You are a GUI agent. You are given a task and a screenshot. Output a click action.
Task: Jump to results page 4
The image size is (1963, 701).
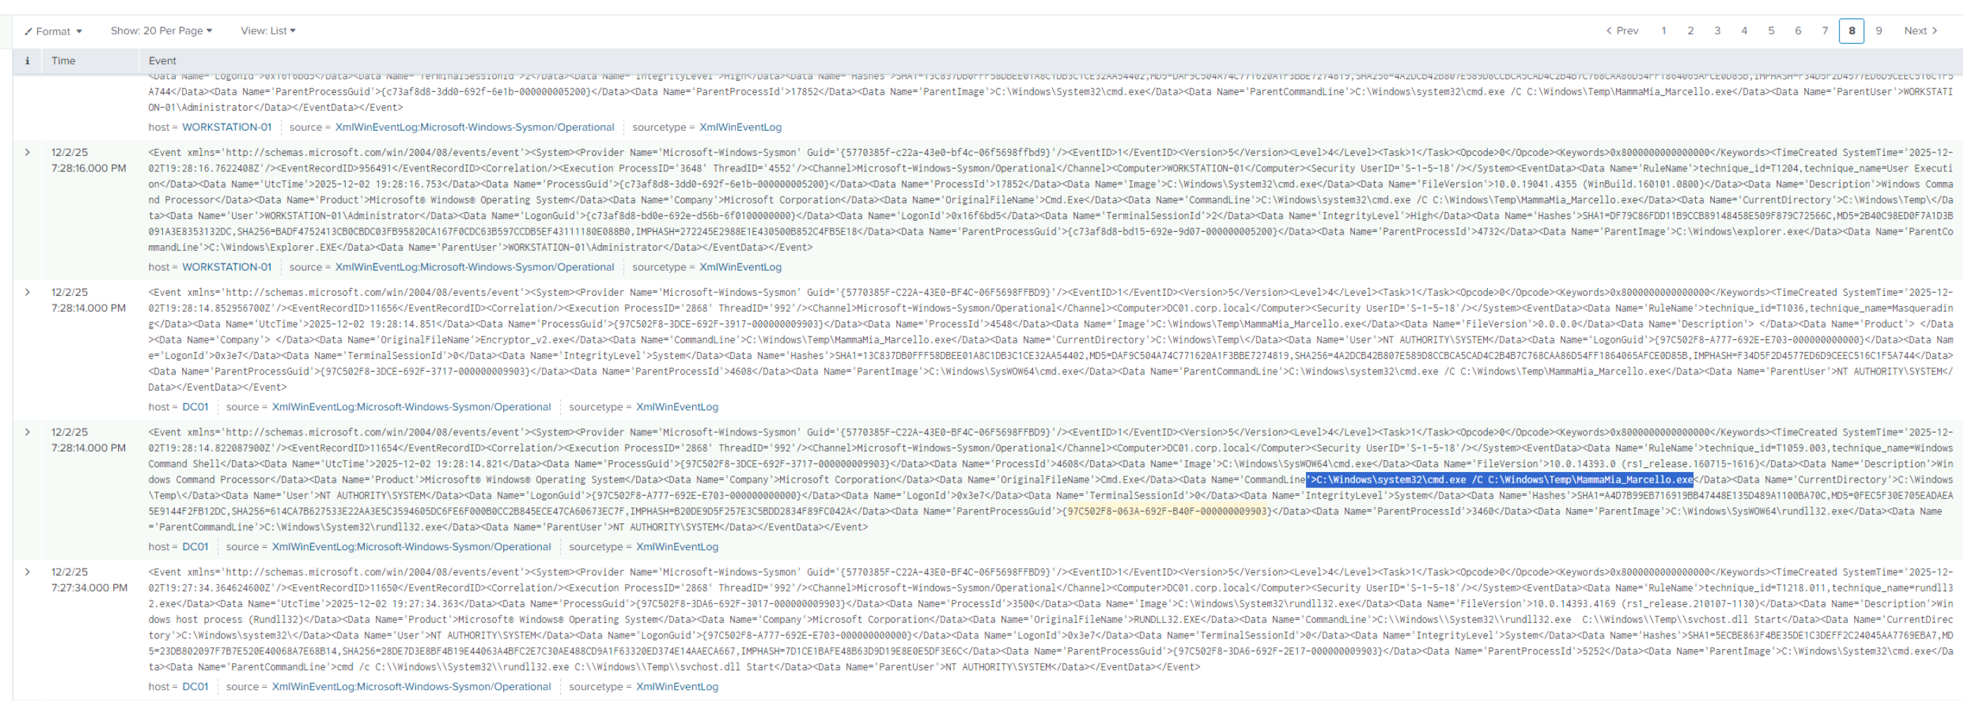(1744, 30)
